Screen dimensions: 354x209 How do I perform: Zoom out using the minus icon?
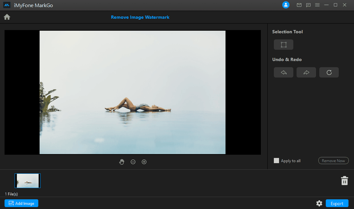tap(133, 162)
